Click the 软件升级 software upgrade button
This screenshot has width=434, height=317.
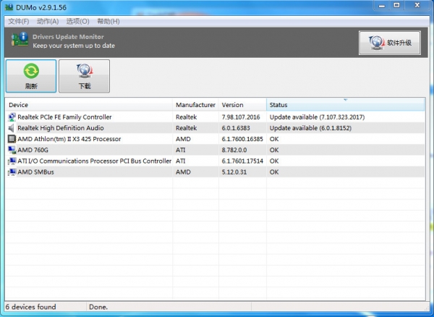tap(390, 43)
